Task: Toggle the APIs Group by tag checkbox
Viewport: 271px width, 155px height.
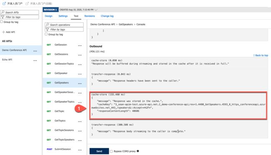Action: tap(2, 22)
